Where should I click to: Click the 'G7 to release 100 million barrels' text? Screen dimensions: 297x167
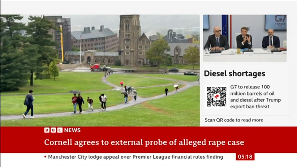(256, 97)
